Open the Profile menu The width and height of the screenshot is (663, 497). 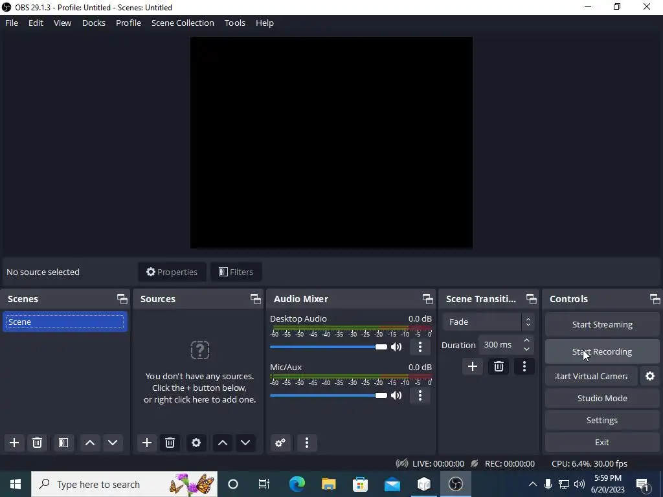[128, 23]
